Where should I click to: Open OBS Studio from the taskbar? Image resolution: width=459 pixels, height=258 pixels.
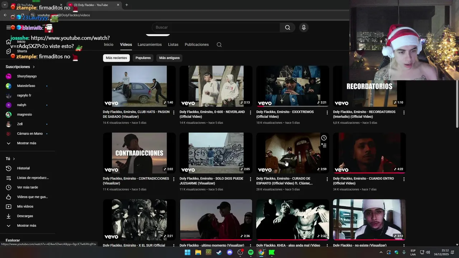[240, 252]
